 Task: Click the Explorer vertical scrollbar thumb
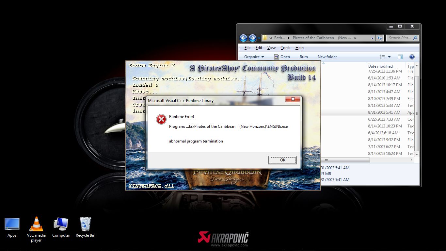click(417, 113)
